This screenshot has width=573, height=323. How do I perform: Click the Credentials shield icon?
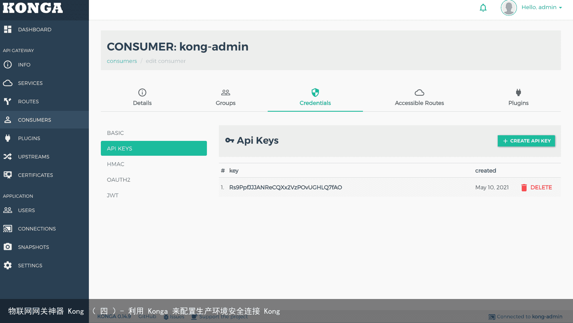pyautogui.click(x=315, y=92)
